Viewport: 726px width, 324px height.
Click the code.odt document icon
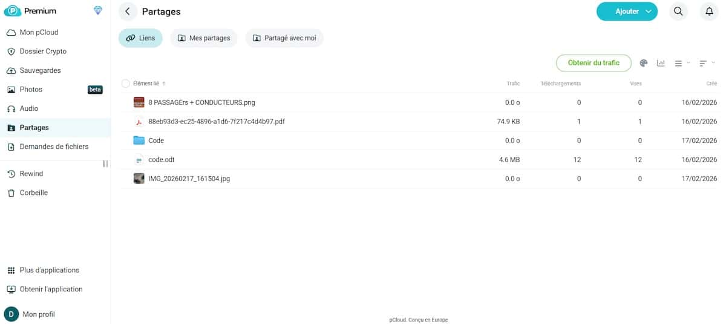139,160
